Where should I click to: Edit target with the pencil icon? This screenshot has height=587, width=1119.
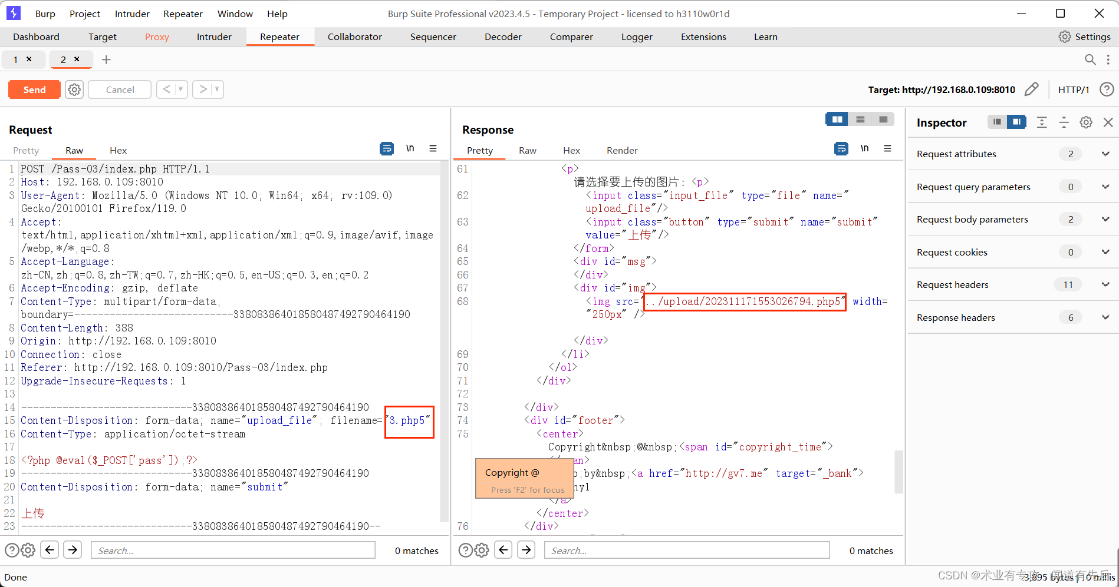1031,89
